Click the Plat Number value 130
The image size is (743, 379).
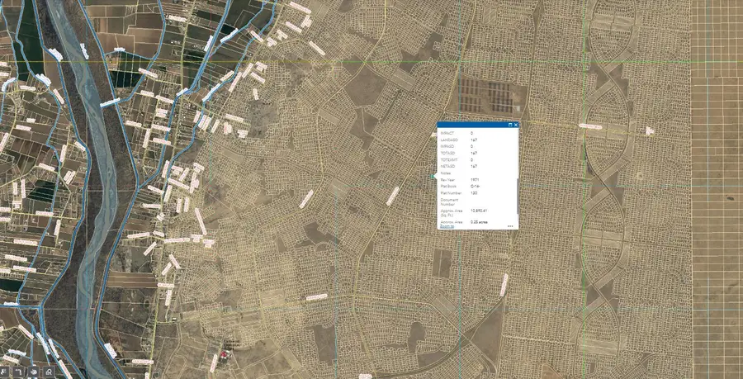(x=475, y=193)
